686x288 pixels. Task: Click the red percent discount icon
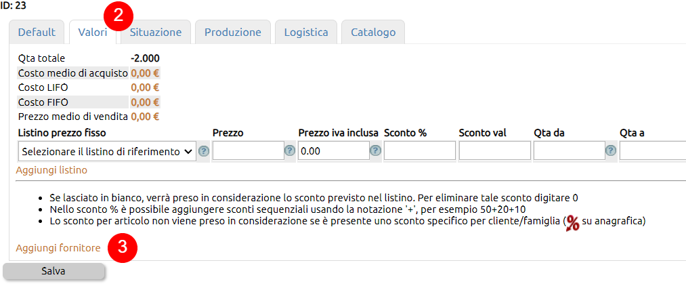tap(573, 223)
